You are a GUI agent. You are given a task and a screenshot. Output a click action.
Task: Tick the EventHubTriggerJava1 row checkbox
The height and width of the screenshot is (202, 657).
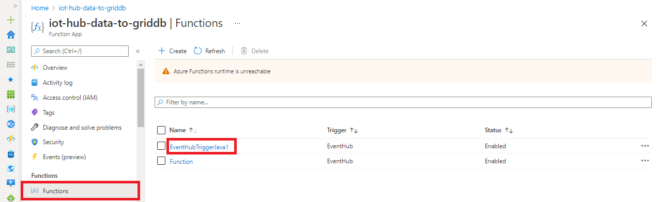[x=161, y=146]
